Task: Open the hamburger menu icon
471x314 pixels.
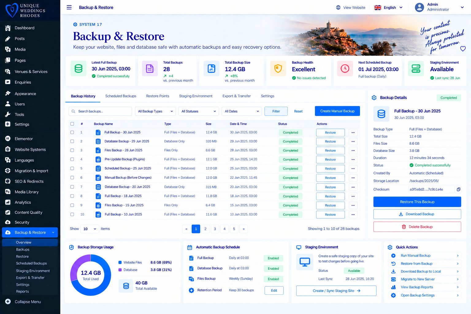Action: coord(69,7)
